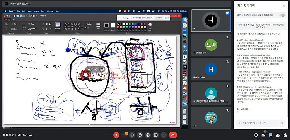
Task: Open the Select tool dropdown
Action: coord(24,26)
